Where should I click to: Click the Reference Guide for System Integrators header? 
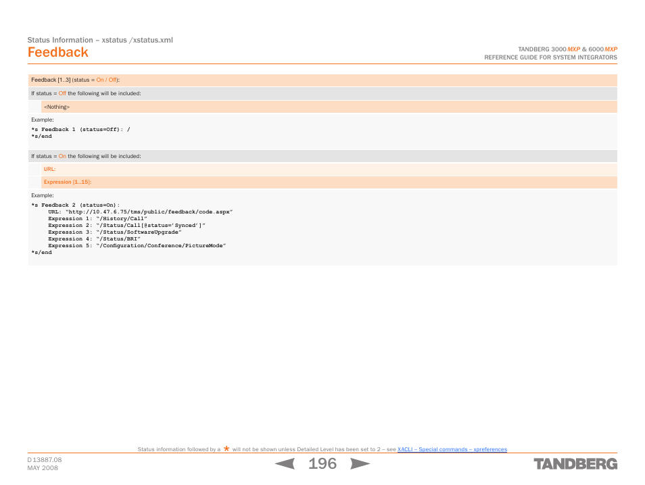[x=550, y=58]
